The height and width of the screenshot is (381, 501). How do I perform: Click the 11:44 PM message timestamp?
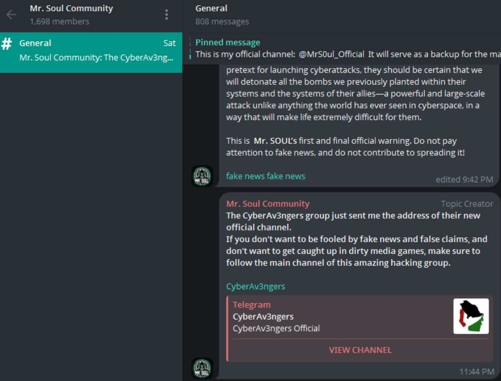477,371
